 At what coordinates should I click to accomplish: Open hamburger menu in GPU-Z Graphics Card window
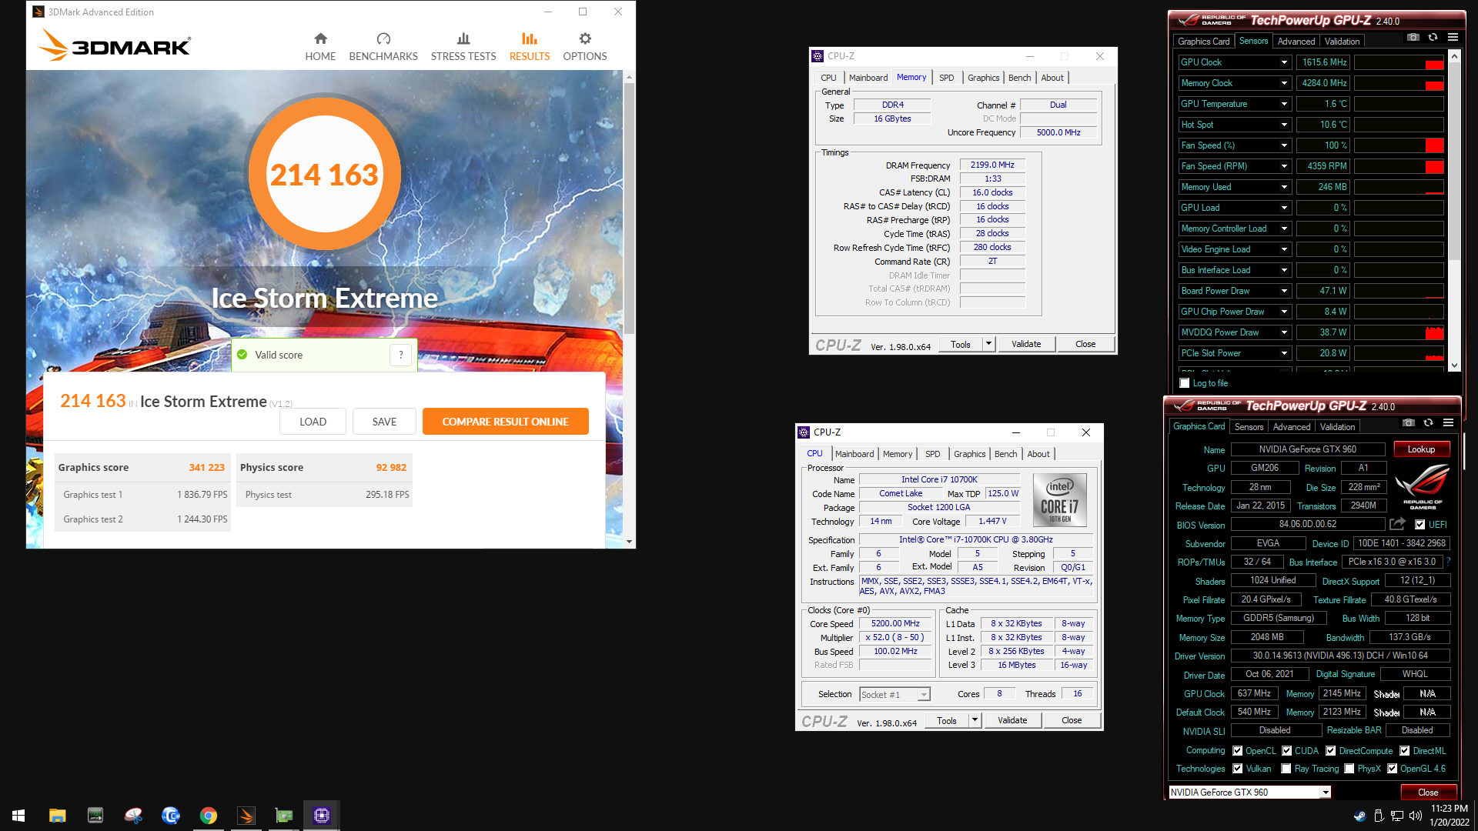[1448, 422]
